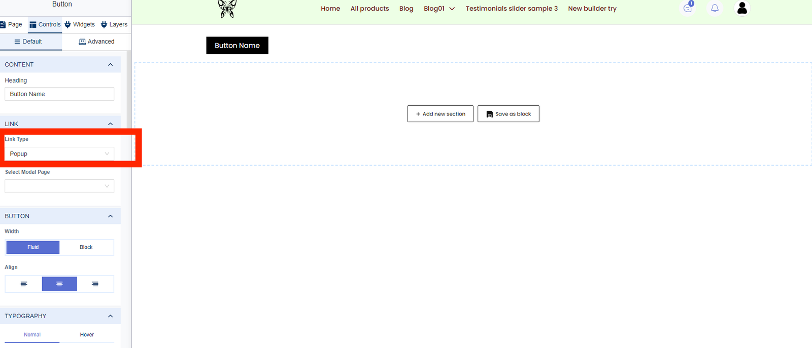This screenshot has width=812, height=348.
Task: Click the Heading text input field
Action: pos(59,94)
